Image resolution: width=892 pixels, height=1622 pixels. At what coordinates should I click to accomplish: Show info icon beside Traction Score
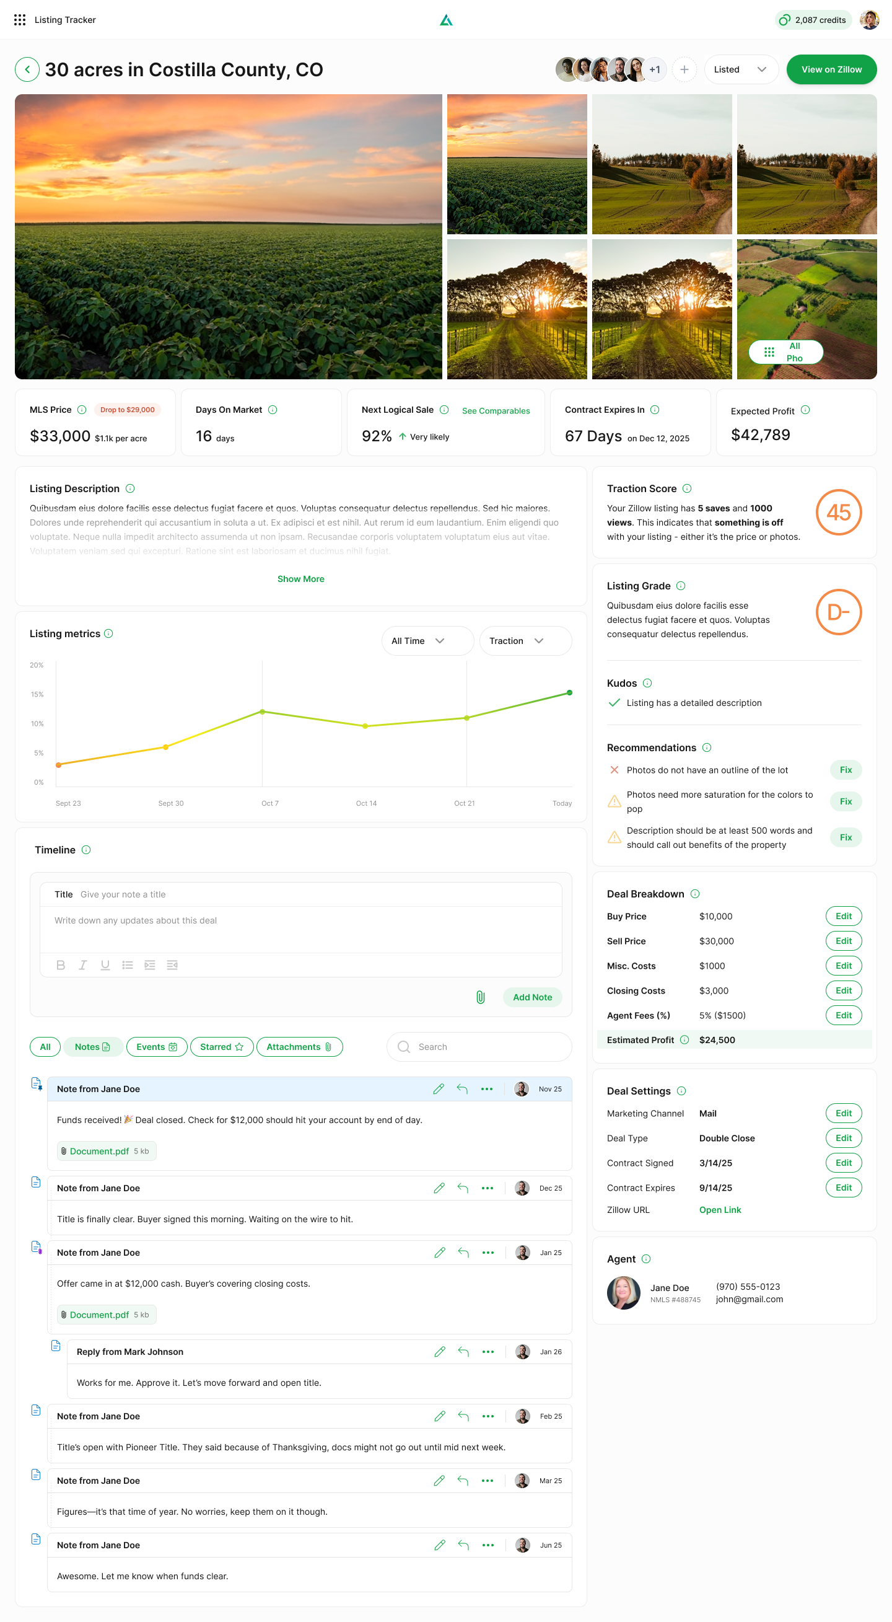click(688, 488)
